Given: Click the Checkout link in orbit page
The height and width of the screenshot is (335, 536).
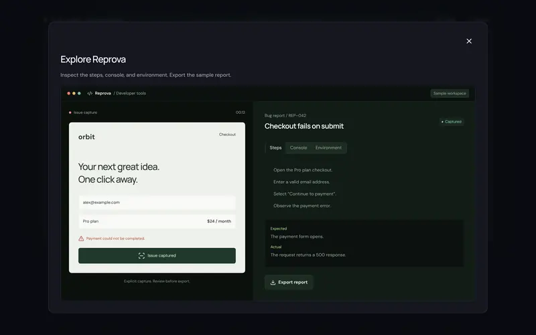Looking at the screenshot, I should (x=227, y=135).
